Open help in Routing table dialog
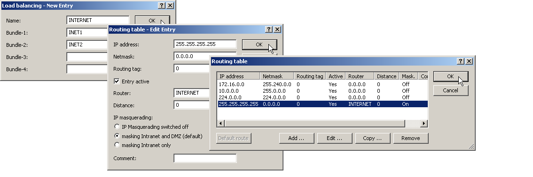This screenshot has height=177, width=533. (x=461, y=61)
